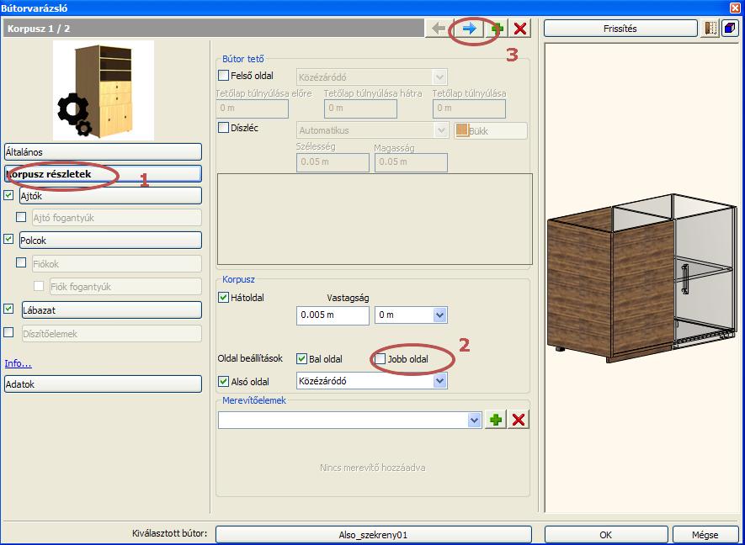This screenshot has height=545, width=745.
Task: Check the Felső oldal checkbox
Action: 223,76
